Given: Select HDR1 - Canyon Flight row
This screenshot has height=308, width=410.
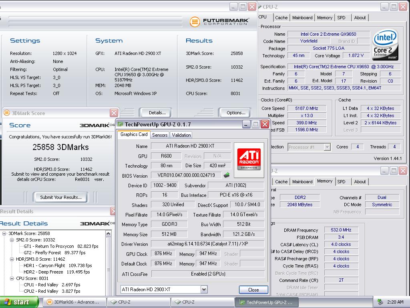Looking at the screenshot, I should (x=58, y=265).
